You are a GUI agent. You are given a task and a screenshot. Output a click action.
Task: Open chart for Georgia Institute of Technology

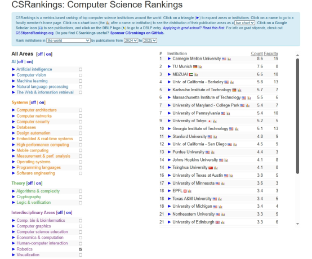(237, 129)
